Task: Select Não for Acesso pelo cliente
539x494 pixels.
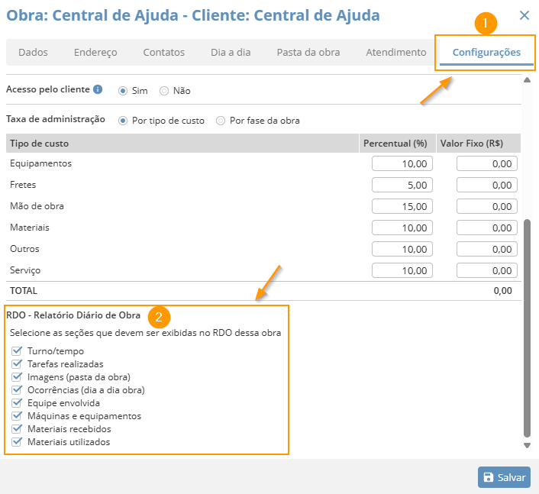Action: [x=164, y=91]
